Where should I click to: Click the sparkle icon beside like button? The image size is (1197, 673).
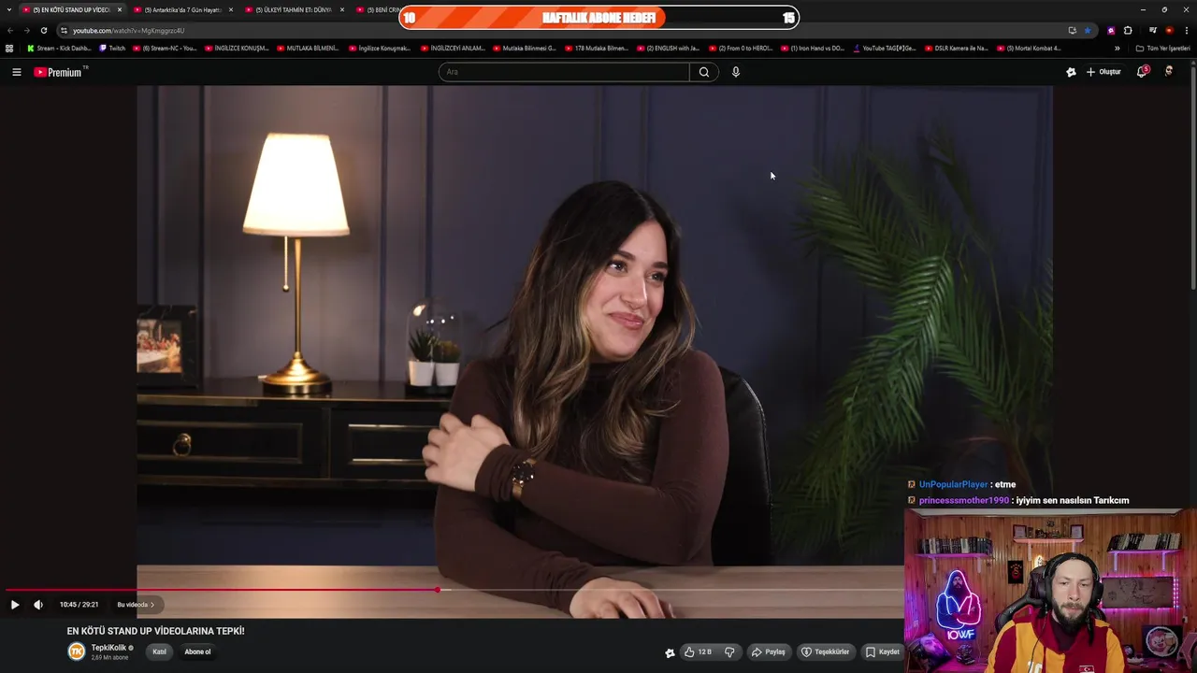click(670, 652)
